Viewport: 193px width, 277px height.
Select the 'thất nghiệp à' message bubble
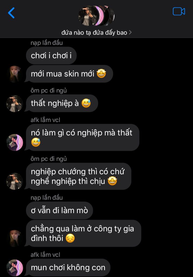point(62,103)
